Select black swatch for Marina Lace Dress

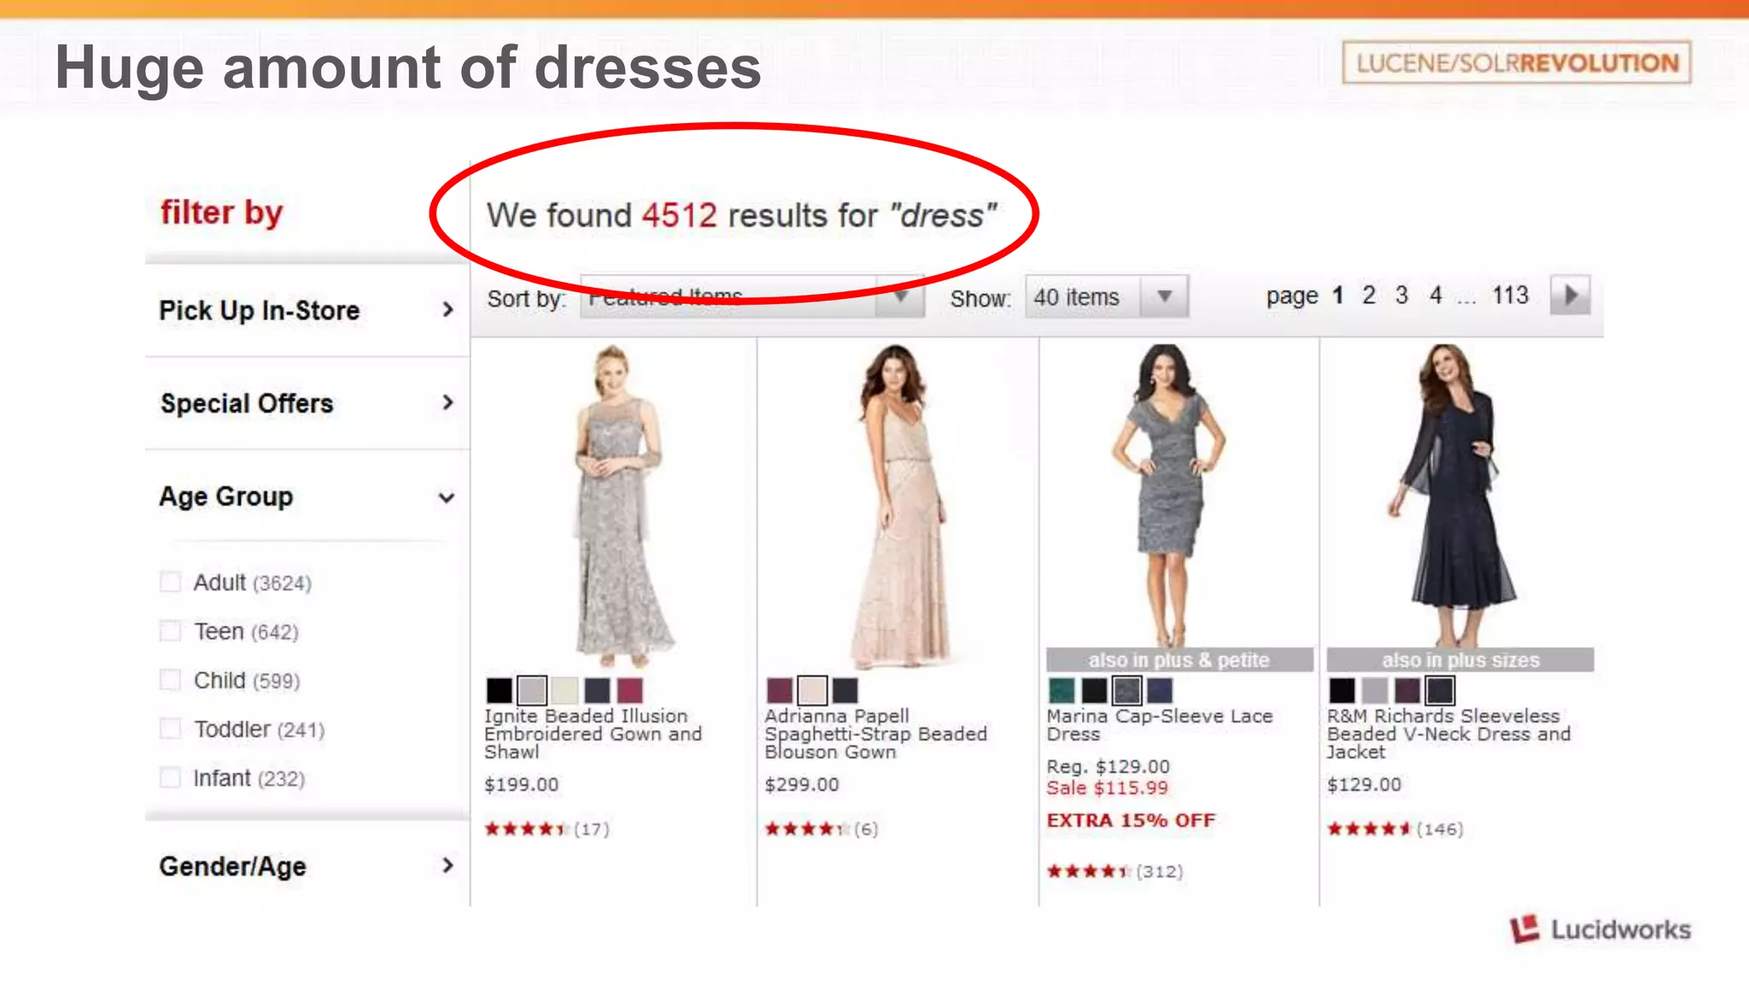[1094, 690]
